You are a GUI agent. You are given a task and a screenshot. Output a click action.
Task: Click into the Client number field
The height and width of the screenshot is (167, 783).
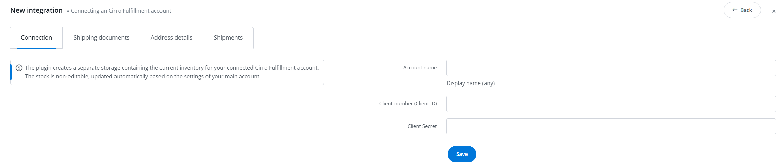pyautogui.click(x=610, y=104)
